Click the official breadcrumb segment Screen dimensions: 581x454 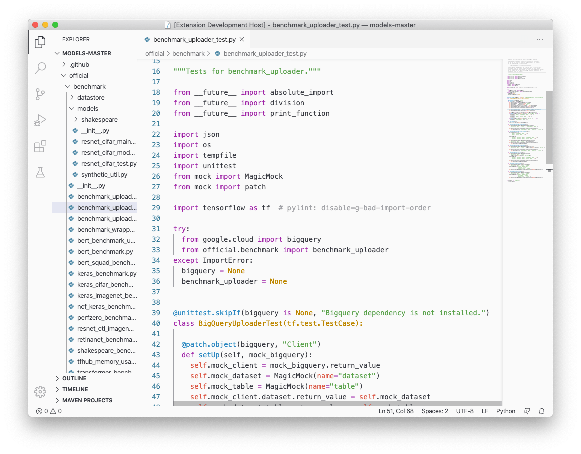point(154,54)
